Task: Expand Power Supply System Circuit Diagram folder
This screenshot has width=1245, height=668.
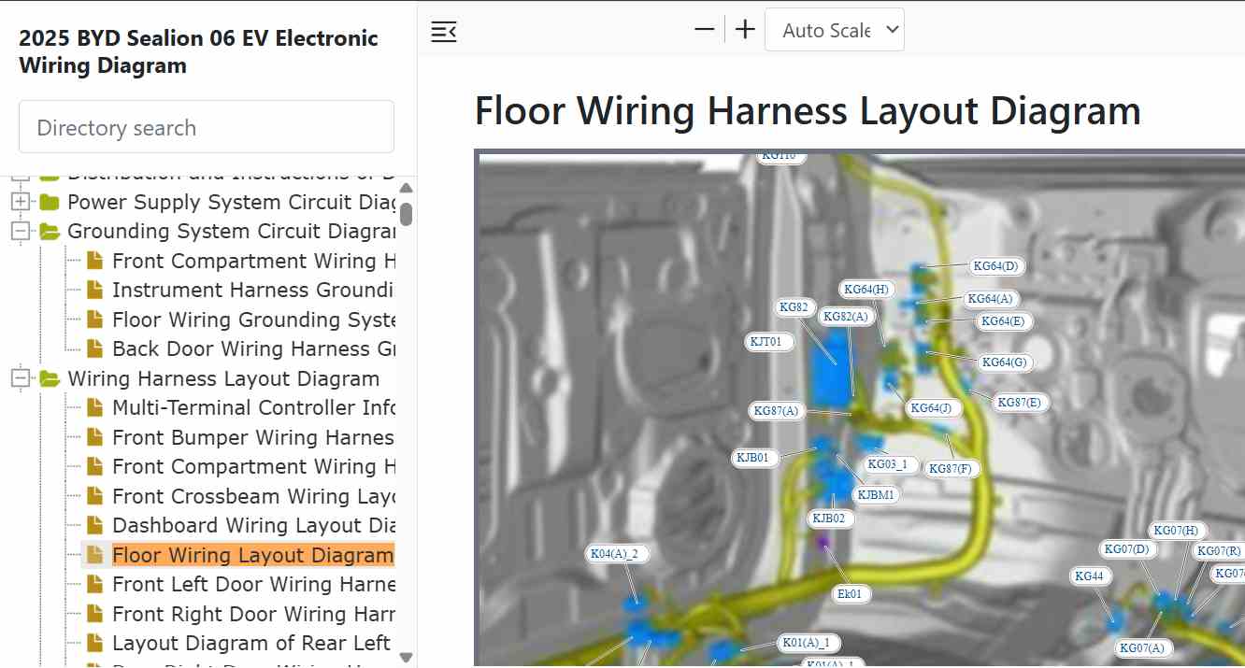Action: (x=21, y=202)
